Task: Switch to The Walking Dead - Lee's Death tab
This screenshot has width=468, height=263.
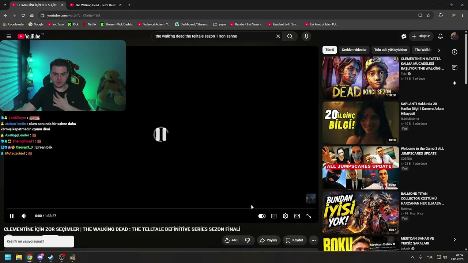Action: click(95, 5)
